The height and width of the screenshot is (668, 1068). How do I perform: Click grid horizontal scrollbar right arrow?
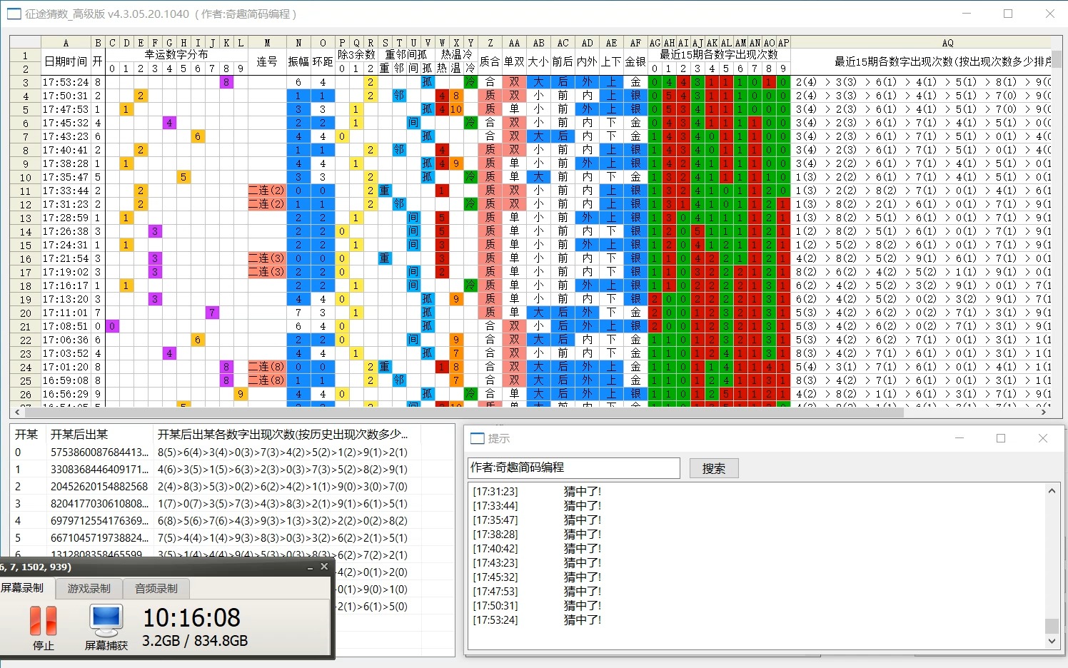click(x=1044, y=412)
